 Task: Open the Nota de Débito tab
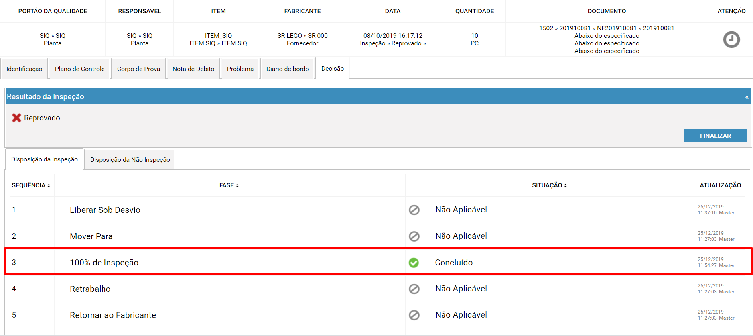click(x=193, y=69)
